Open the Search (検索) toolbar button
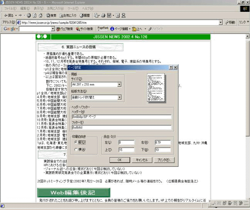Screen dimensions: 250x210 pos(51,15)
